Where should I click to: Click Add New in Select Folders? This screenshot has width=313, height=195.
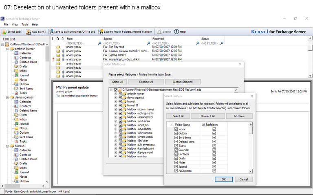(x=239, y=116)
